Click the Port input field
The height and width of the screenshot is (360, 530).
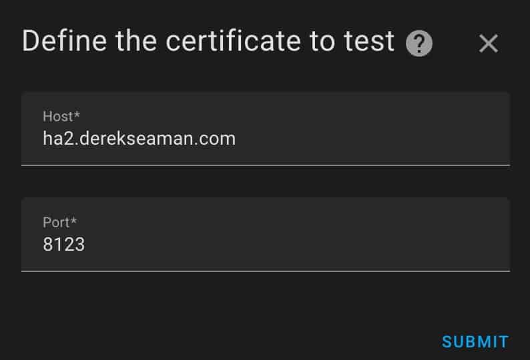266,235
